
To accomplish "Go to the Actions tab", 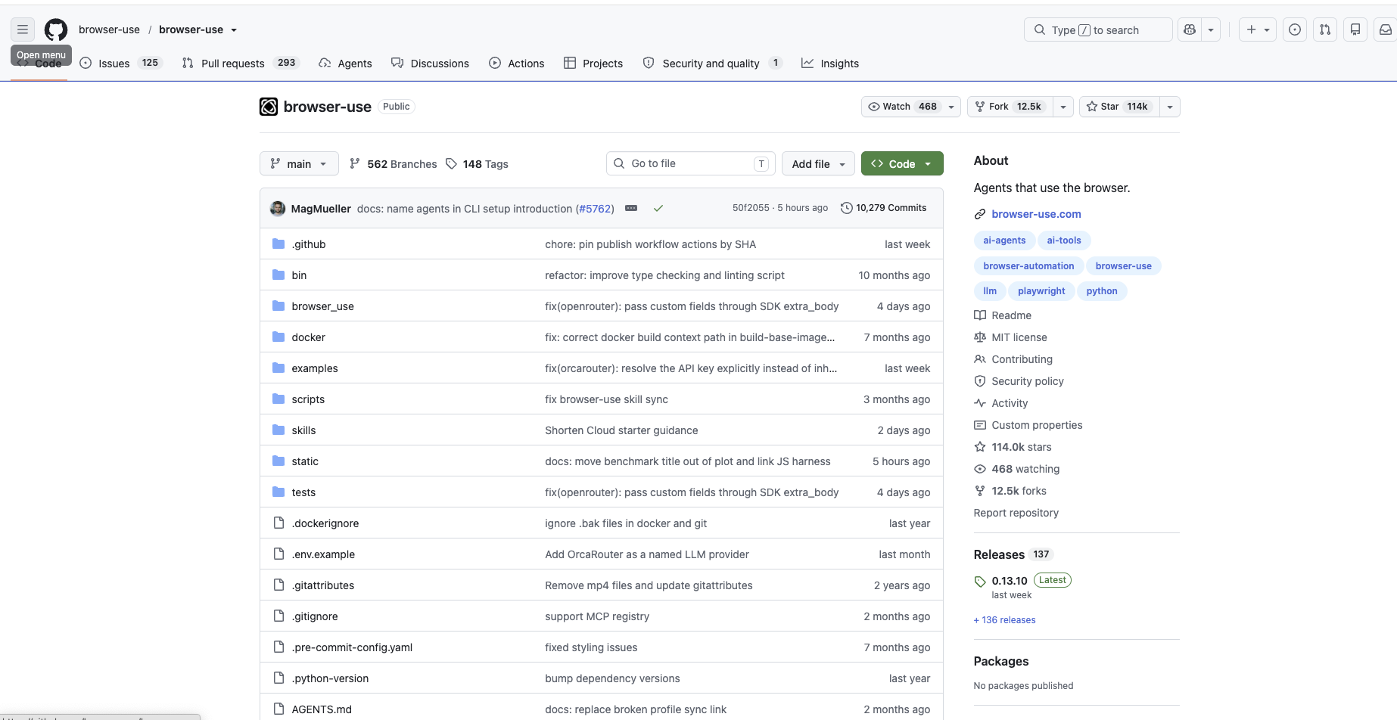I will click(x=517, y=64).
